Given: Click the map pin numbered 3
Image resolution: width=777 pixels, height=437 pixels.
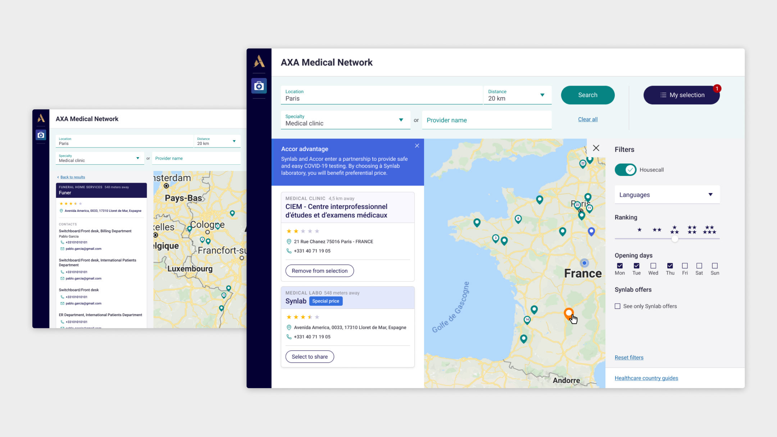Looking at the screenshot, I should coord(495,238).
